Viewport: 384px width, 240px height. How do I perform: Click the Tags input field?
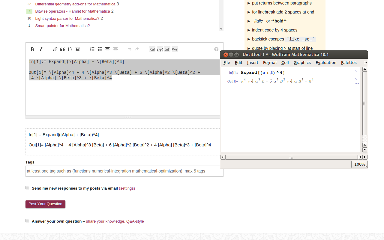tap(124, 171)
